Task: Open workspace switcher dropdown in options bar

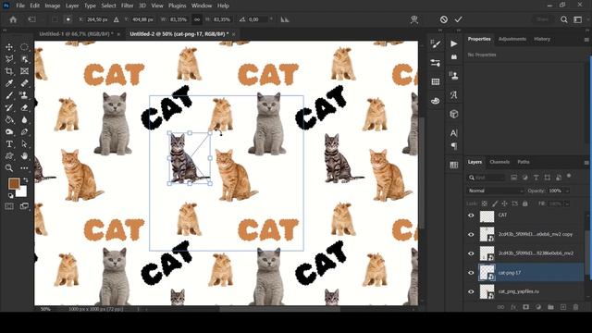Action: [x=577, y=19]
